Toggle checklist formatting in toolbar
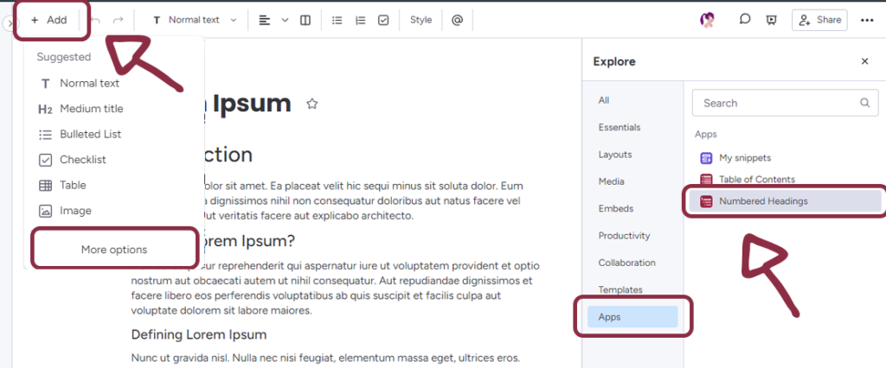 [383, 20]
